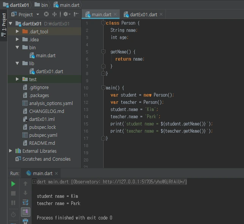
Task: Hide the Project tool window
Action: click(76, 14)
